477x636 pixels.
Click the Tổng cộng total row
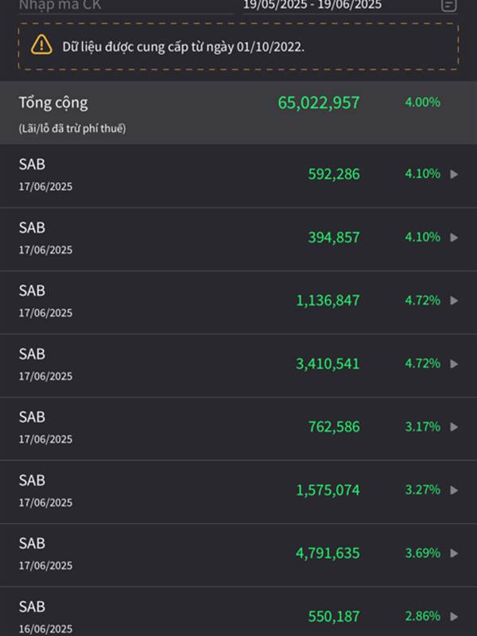pyautogui.click(x=53, y=103)
